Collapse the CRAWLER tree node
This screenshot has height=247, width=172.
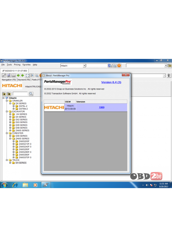pyautogui.click(x=7, y=101)
